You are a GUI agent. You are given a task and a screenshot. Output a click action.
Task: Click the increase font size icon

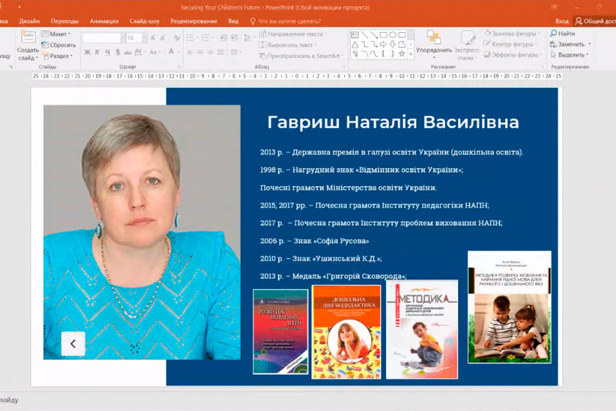pos(151,38)
